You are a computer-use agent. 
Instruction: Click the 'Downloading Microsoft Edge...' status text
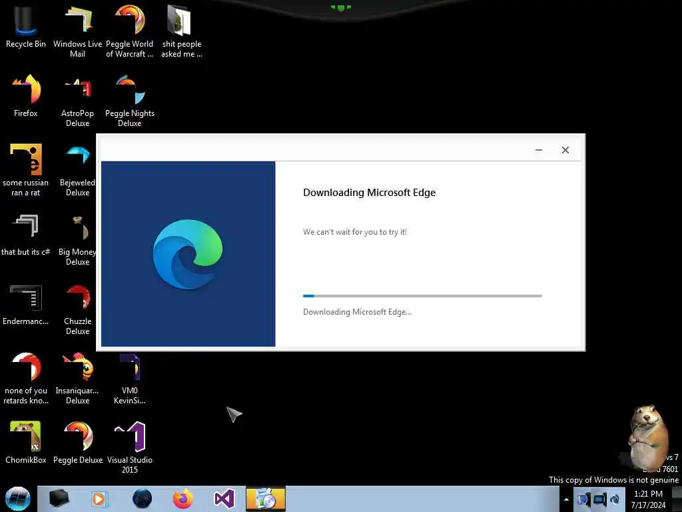[357, 312]
